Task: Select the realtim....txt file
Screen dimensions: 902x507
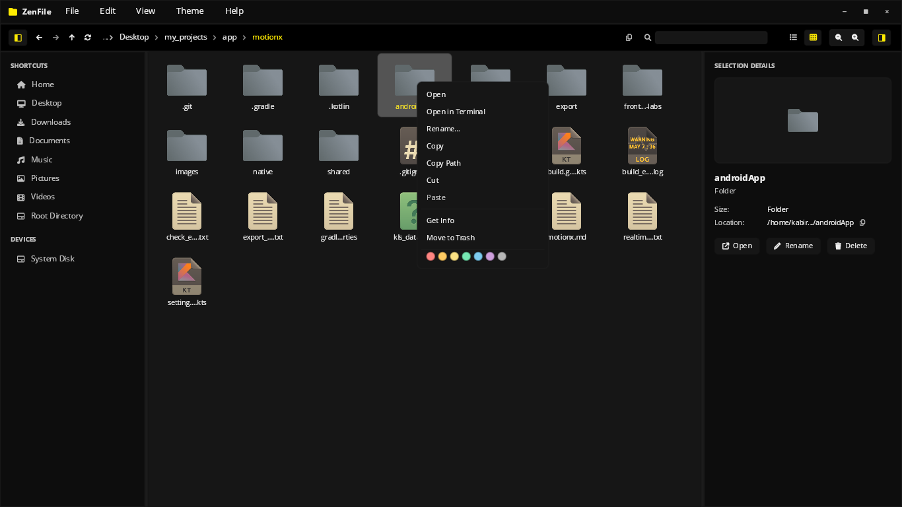Action: 642,217
